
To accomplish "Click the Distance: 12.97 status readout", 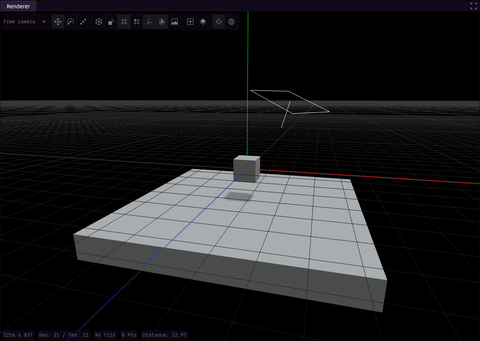I will pyautogui.click(x=164, y=335).
